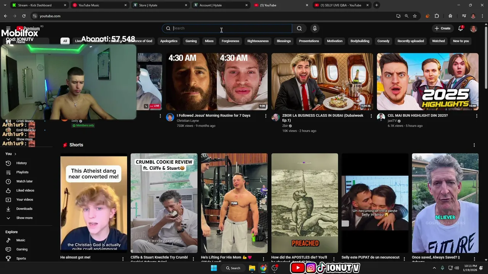Open Liked videos in the sidebar
The width and height of the screenshot is (488, 274).
point(25,190)
